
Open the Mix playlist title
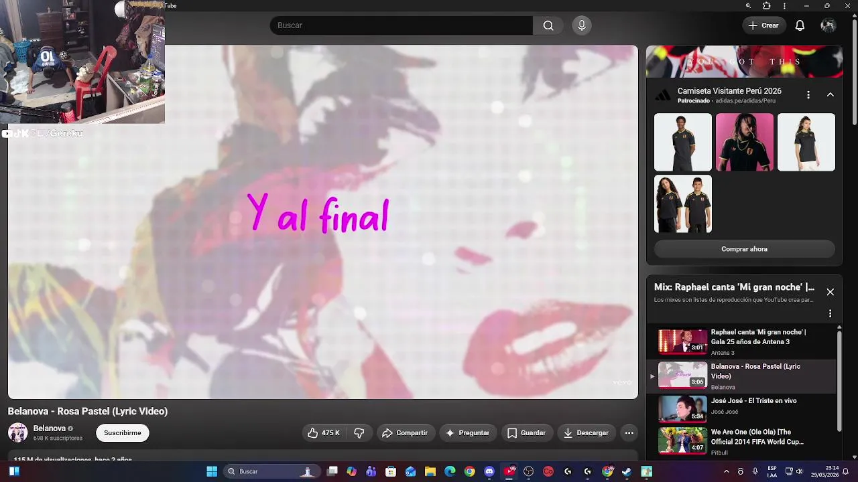pos(734,287)
